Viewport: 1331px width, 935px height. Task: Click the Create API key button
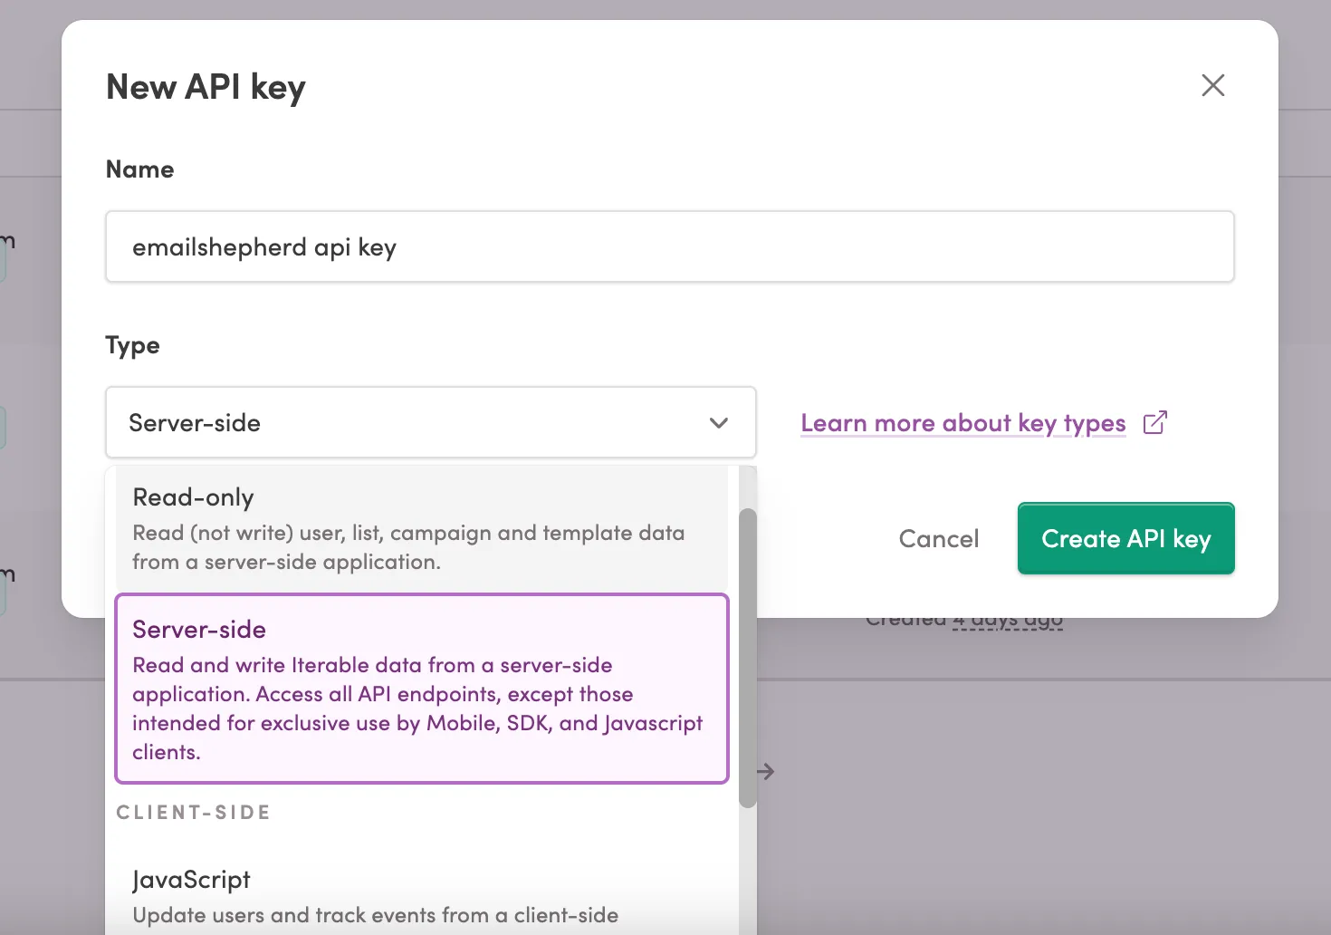point(1125,538)
